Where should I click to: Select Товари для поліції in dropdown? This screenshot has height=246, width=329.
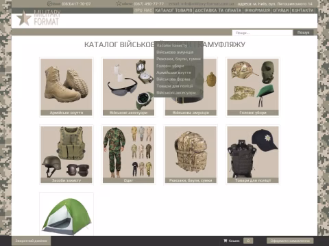click(175, 86)
